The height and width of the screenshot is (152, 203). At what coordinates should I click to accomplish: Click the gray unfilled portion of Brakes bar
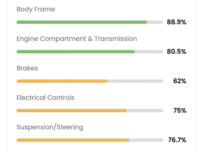point(135,81)
